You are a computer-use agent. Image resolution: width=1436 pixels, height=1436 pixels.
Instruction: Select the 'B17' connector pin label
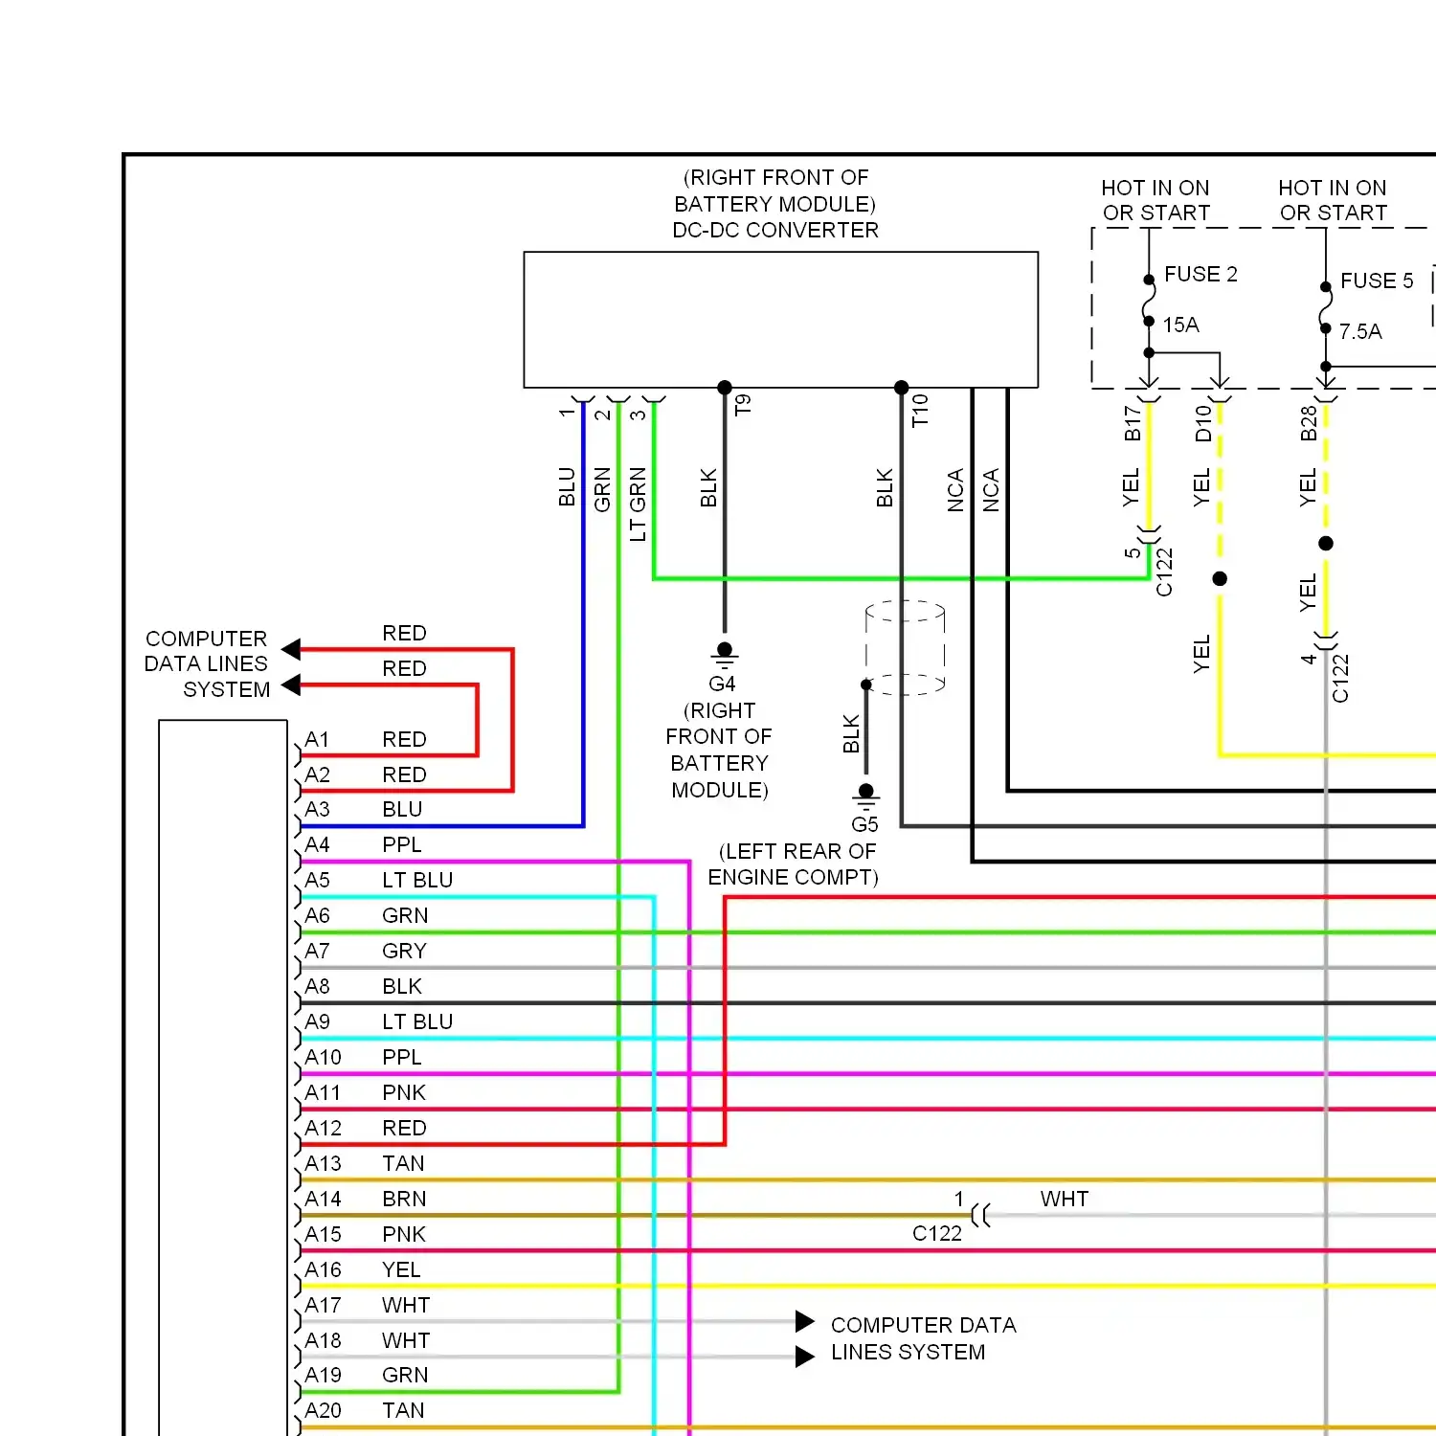pyautogui.click(x=1133, y=423)
